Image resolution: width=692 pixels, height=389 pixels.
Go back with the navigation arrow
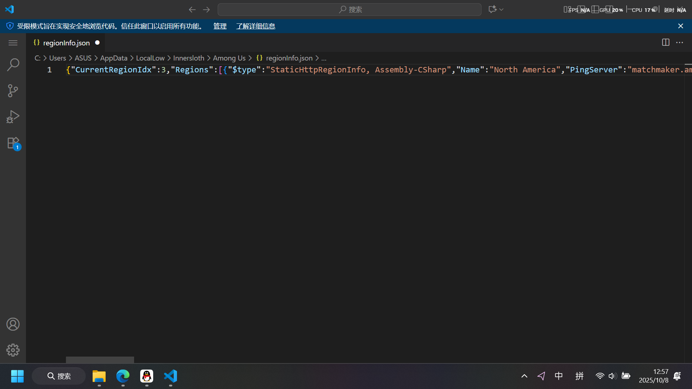[192, 9]
